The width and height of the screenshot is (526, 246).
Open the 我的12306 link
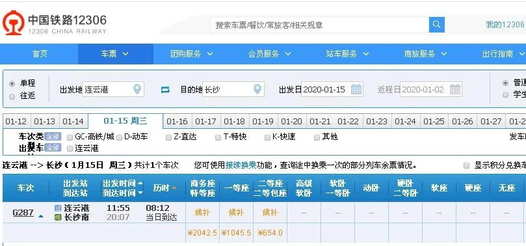click(505, 25)
